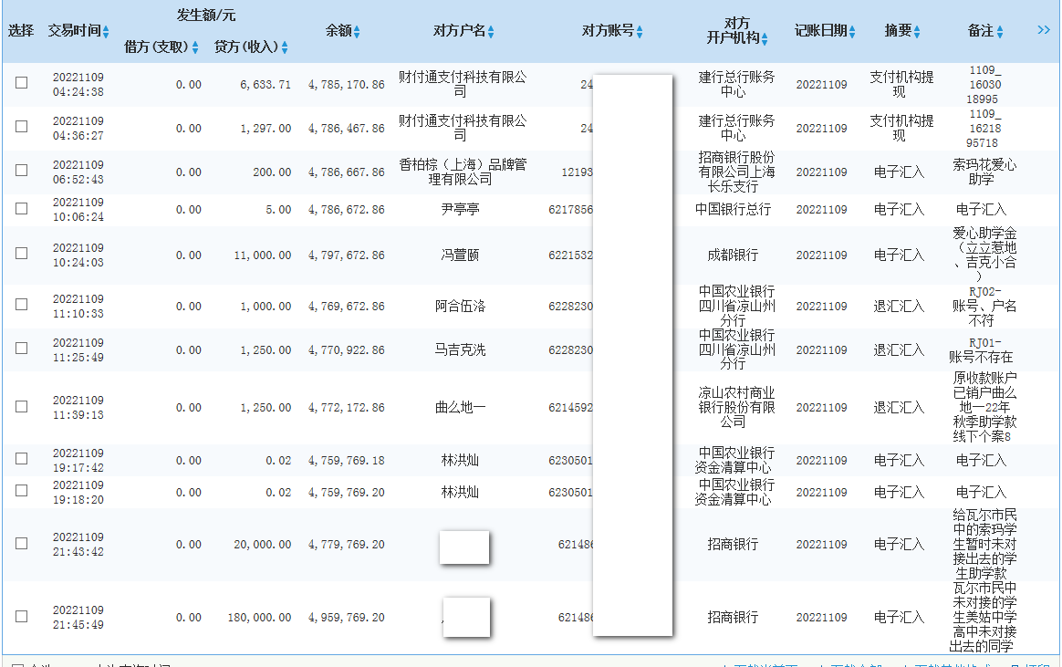
Task: Click 招商银行股份有限公司上海长乐支行 cell
Action: [736, 172]
